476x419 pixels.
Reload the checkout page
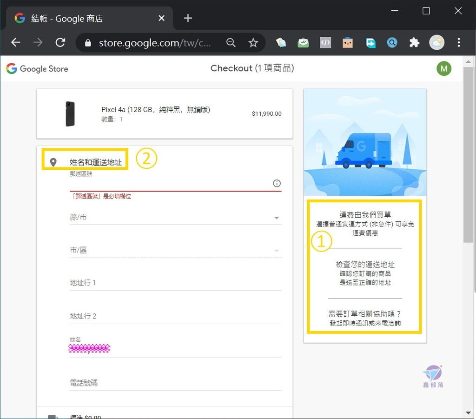click(x=60, y=42)
